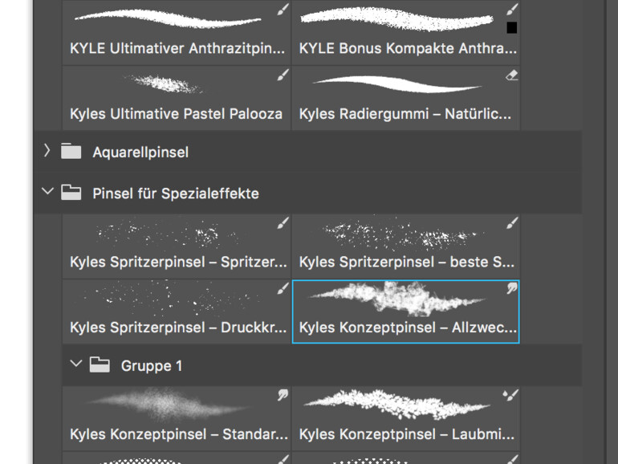
Task: Select Kyles Spritzerpinsel – Spritzer brush preset
Action: click(x=177, y=246)
